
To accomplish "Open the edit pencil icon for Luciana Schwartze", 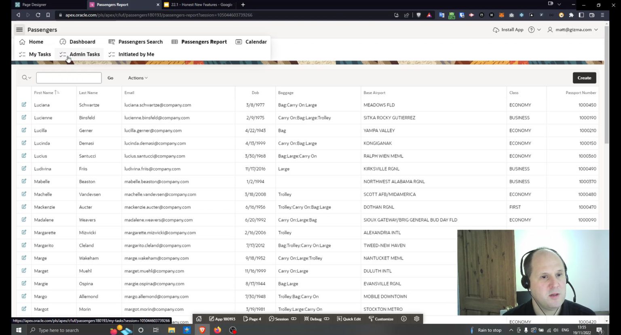I will point(24,105).
